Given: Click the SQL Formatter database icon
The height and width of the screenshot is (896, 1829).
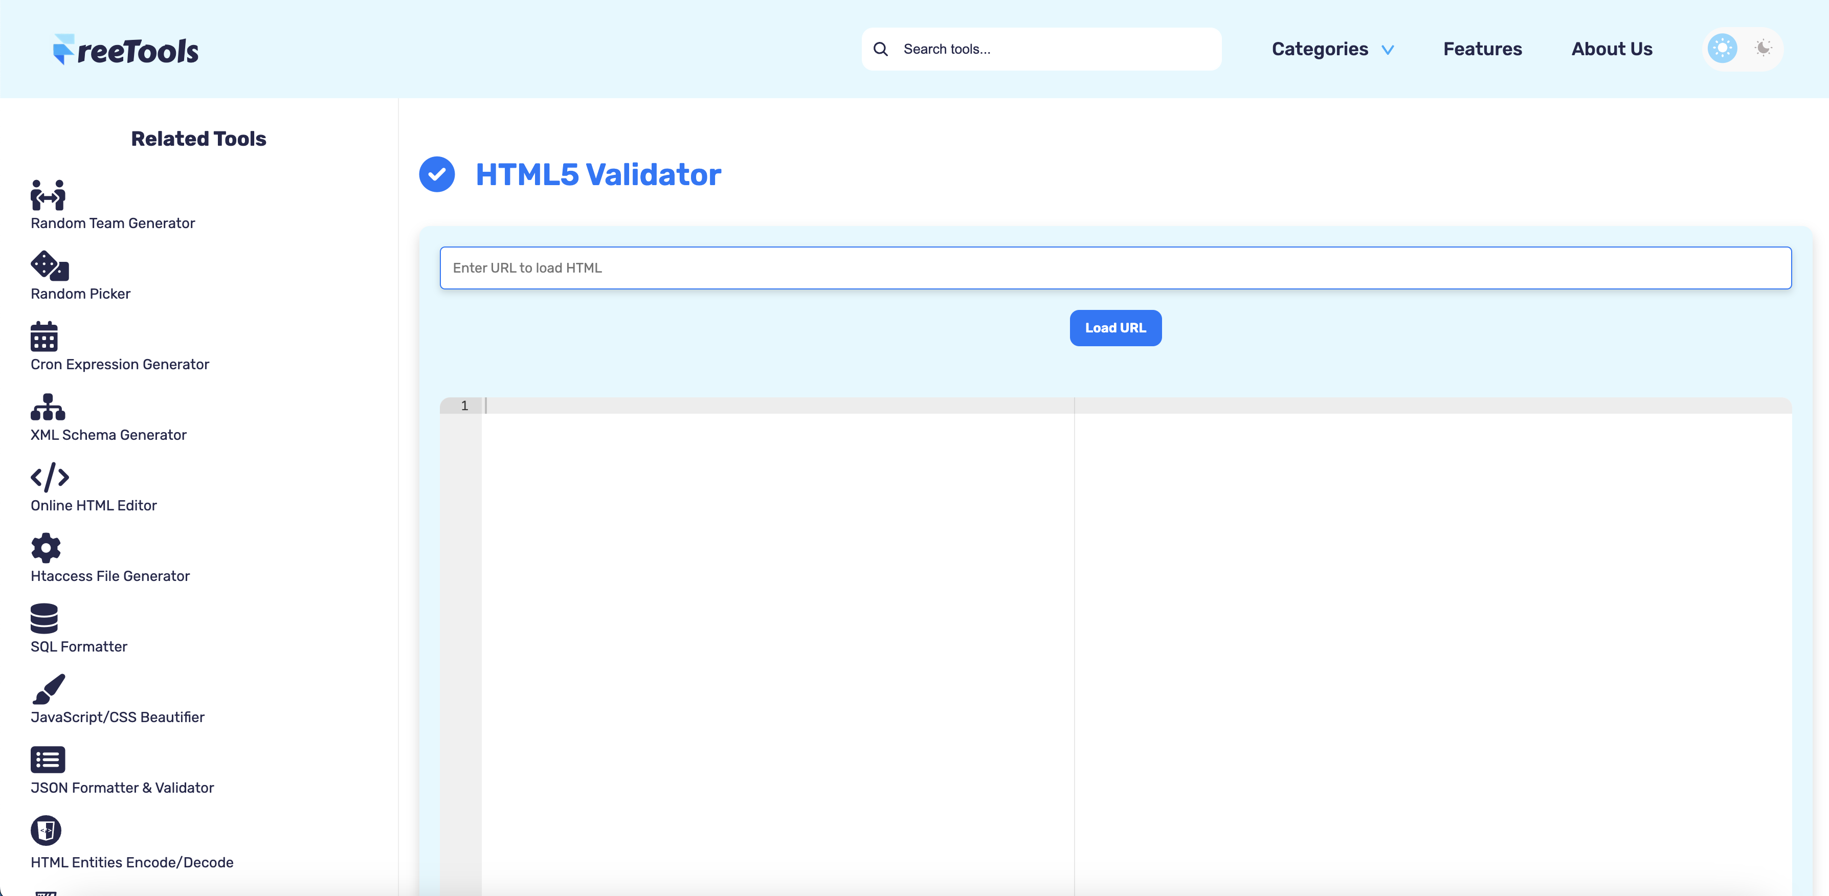Looking at the screenshot, I should point(44,618).
